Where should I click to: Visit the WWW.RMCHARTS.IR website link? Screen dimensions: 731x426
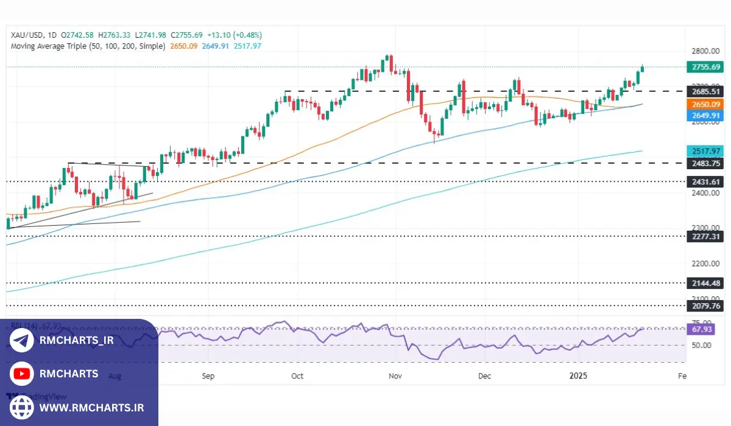tap(91, 407)
